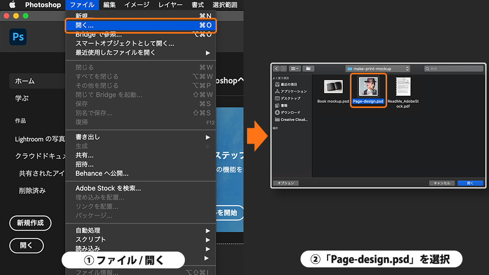
Task: Go back in the file dialog
Action: pyautogui.click(x=276, y=69)
